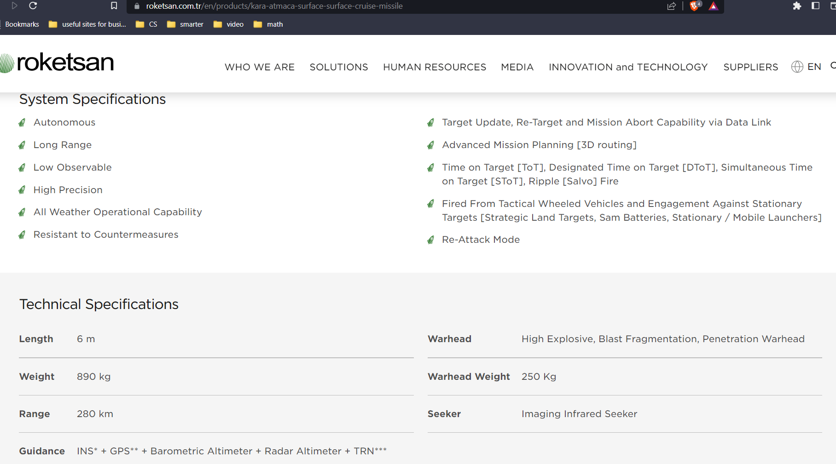Click the Guidance label
Image resolution: width=836 pixels, height=464 pixels.
[42, 451]
